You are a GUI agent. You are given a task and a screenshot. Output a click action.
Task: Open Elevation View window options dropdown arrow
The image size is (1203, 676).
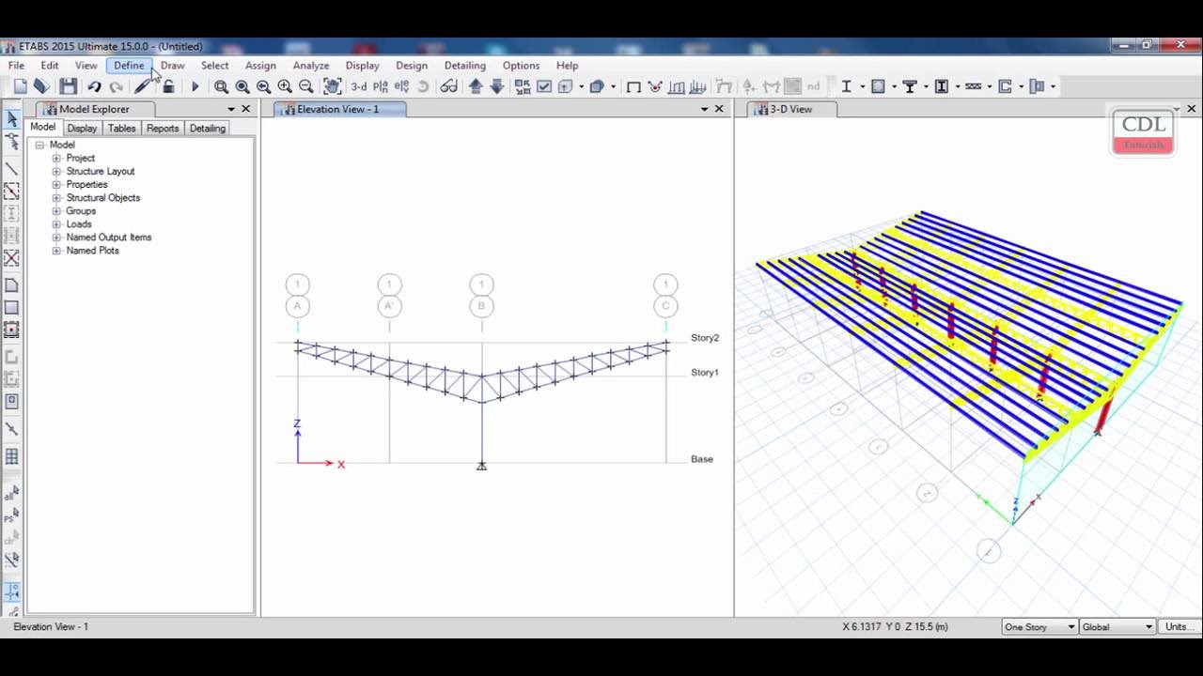click(x=704, y=109)
